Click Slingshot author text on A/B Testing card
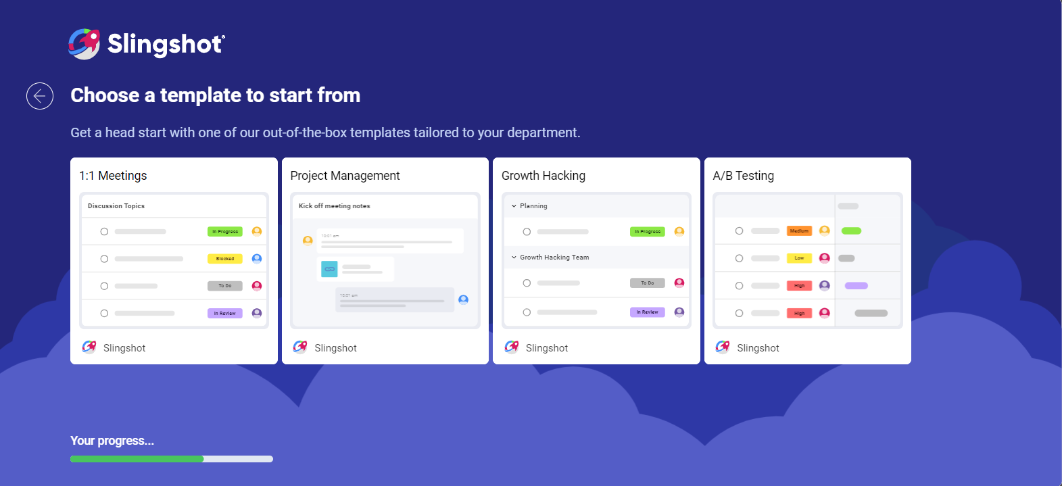 (x=758, y=348)
